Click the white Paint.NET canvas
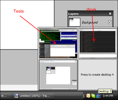 pyautogui.click(x=27, y=25)
